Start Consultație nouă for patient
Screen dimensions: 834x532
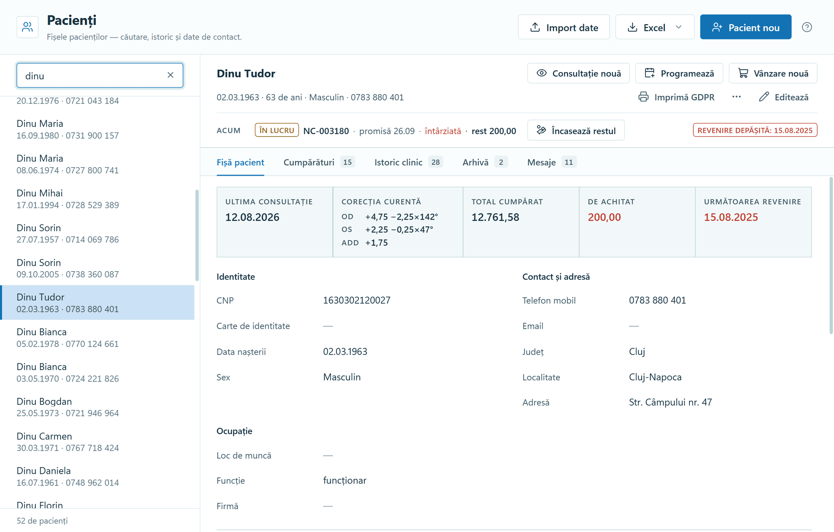[x=578, y=73]
